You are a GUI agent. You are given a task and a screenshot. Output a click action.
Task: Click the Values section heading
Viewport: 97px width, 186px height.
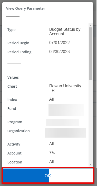[x=13, y=77]
